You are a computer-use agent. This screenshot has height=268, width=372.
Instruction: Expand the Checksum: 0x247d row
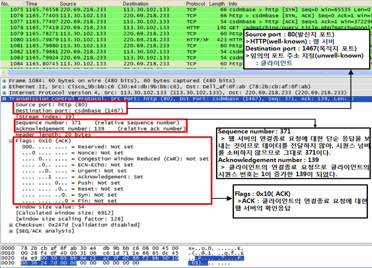(x=11, y=225)
